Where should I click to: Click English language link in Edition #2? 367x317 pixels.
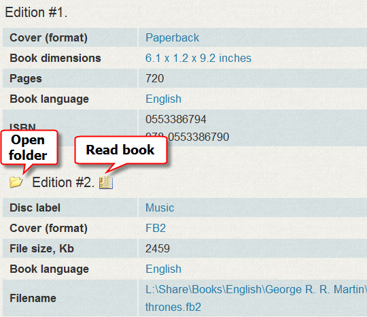coord(163,269)
